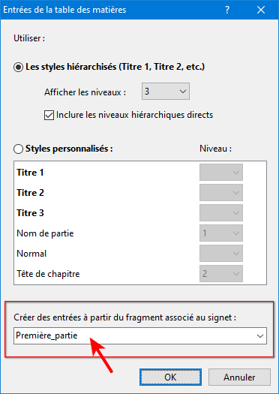Screen dimensions: 279x394
Task: Open level dropdown for Nom de partie
Action: coord(221,233)
